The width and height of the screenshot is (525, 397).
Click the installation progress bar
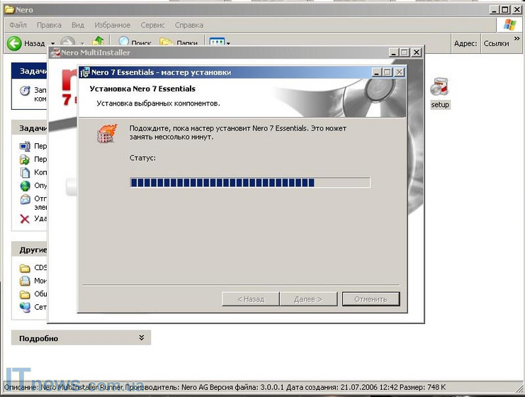coord(250,183)
